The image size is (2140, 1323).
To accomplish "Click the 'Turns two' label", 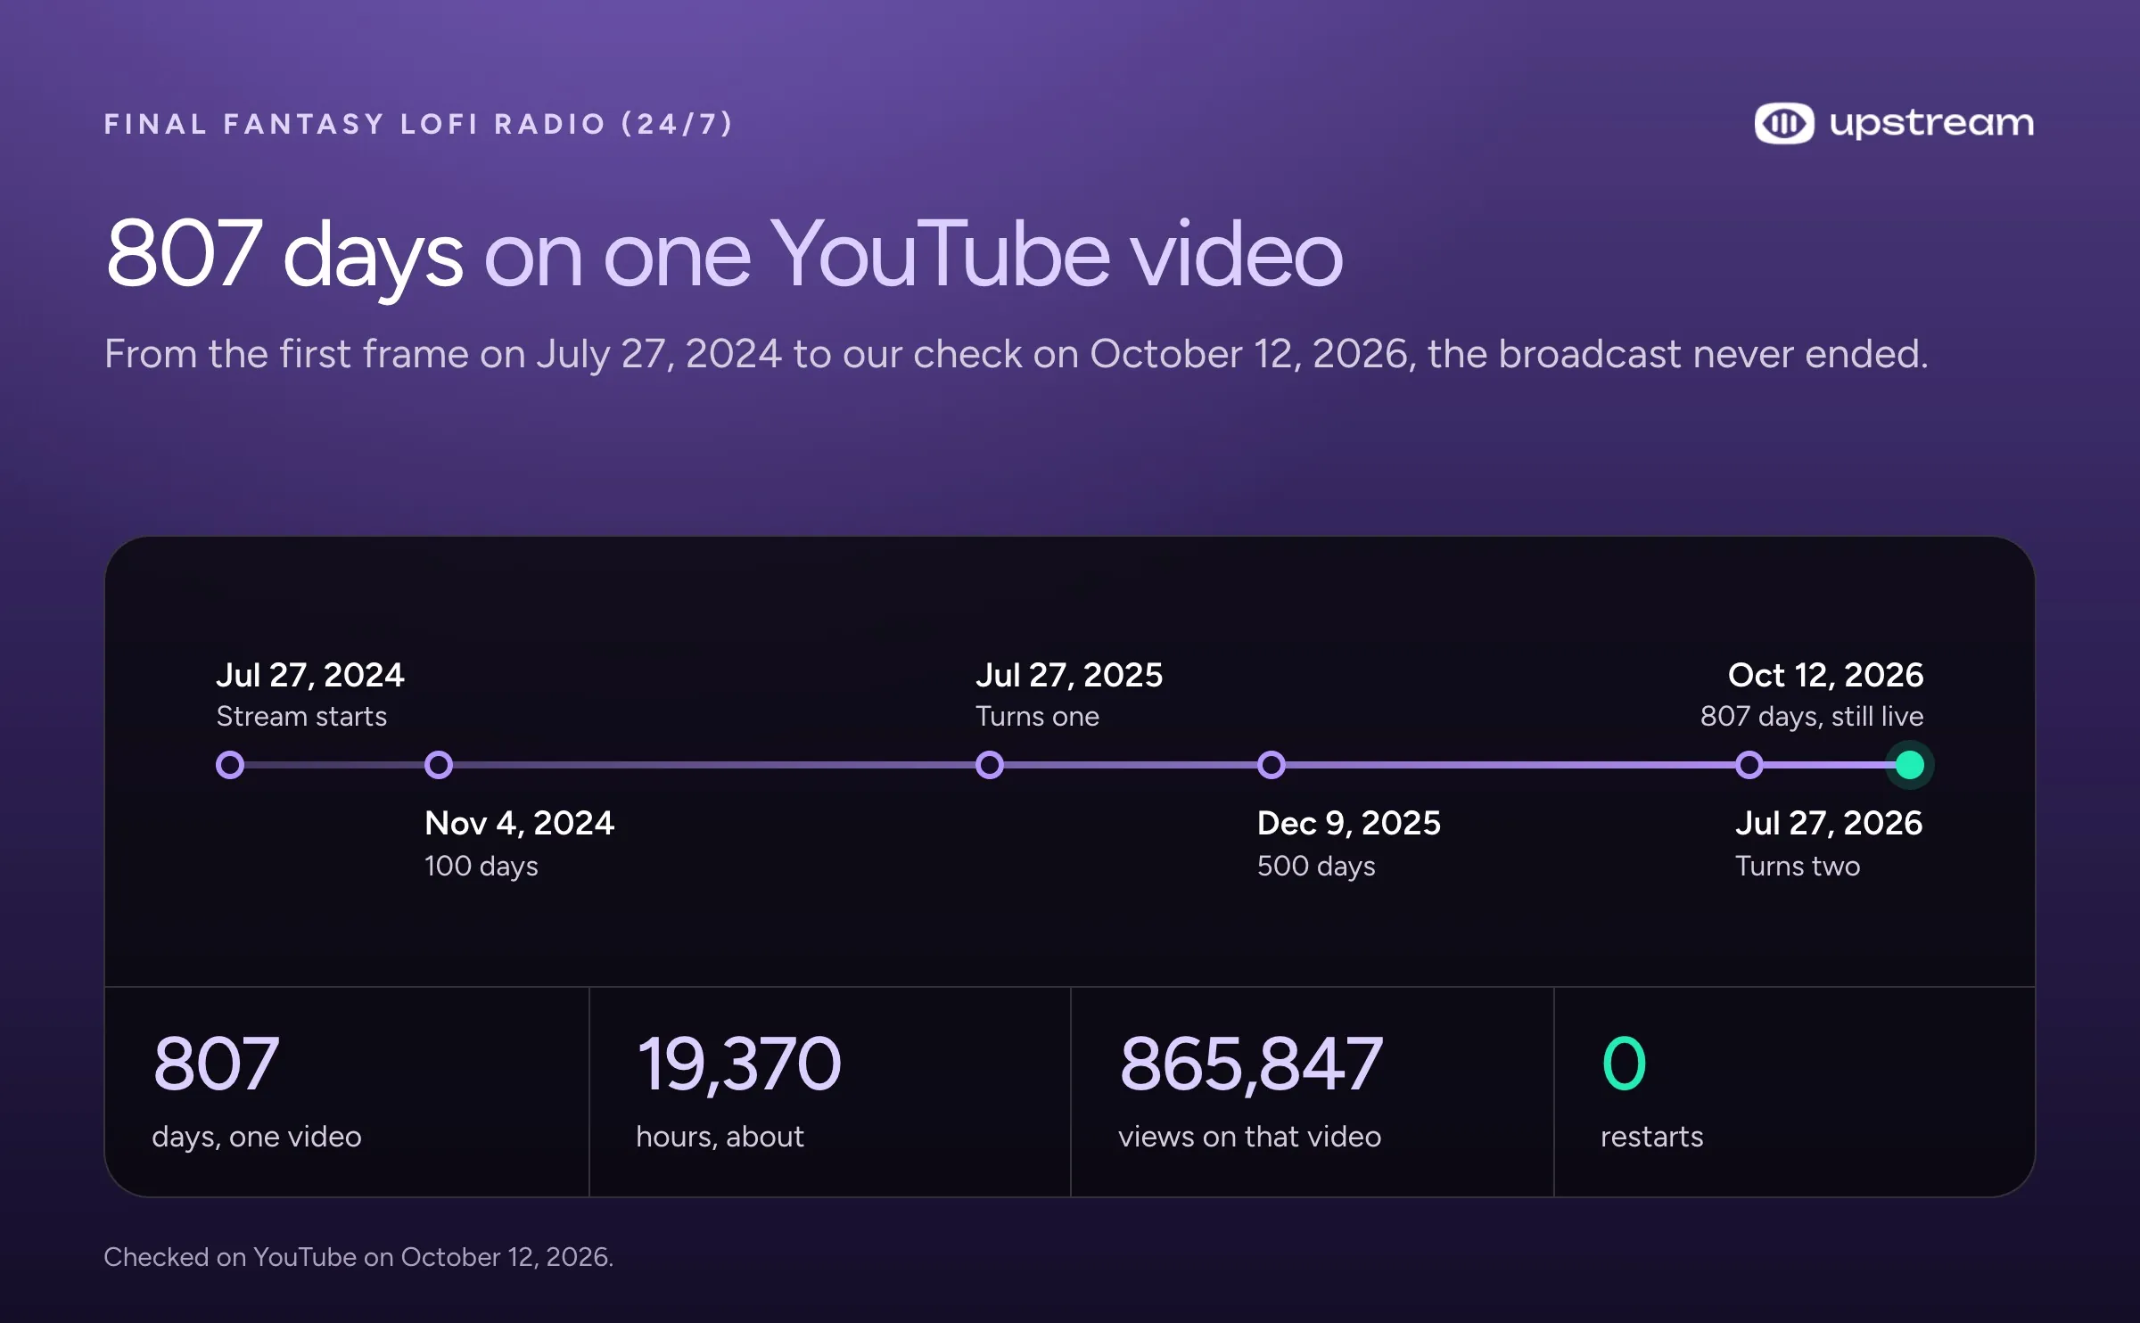I will coord(1798,866).
